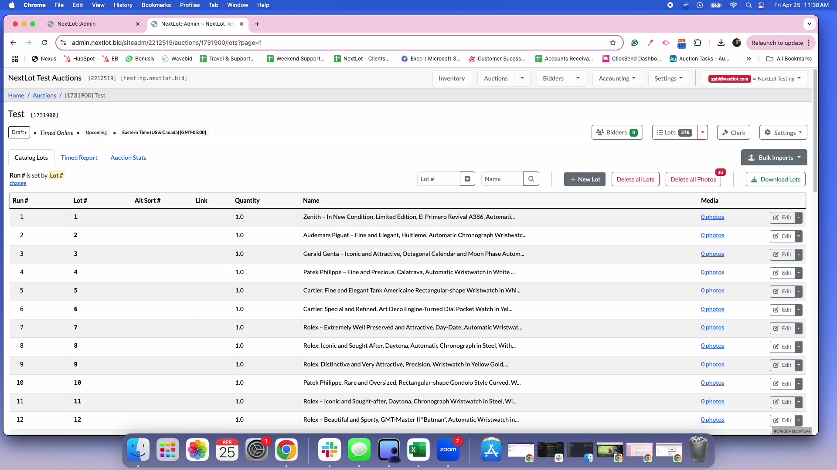This screenshot has width=837, height=470.
Task: Click the lot number go arrow icon
Action: pos(467,179)
